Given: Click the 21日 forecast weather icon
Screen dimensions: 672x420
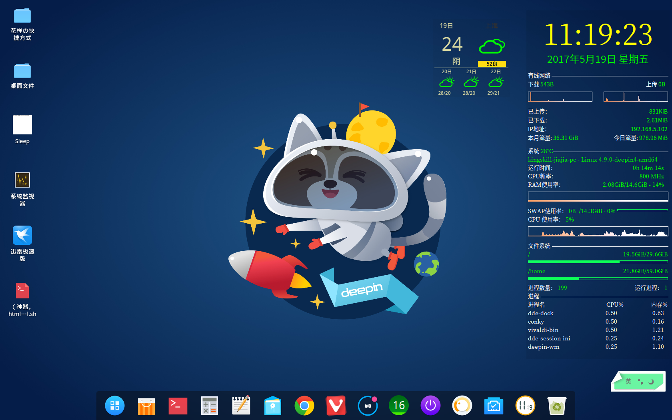Looking at the screenshot, I should 471,82.
